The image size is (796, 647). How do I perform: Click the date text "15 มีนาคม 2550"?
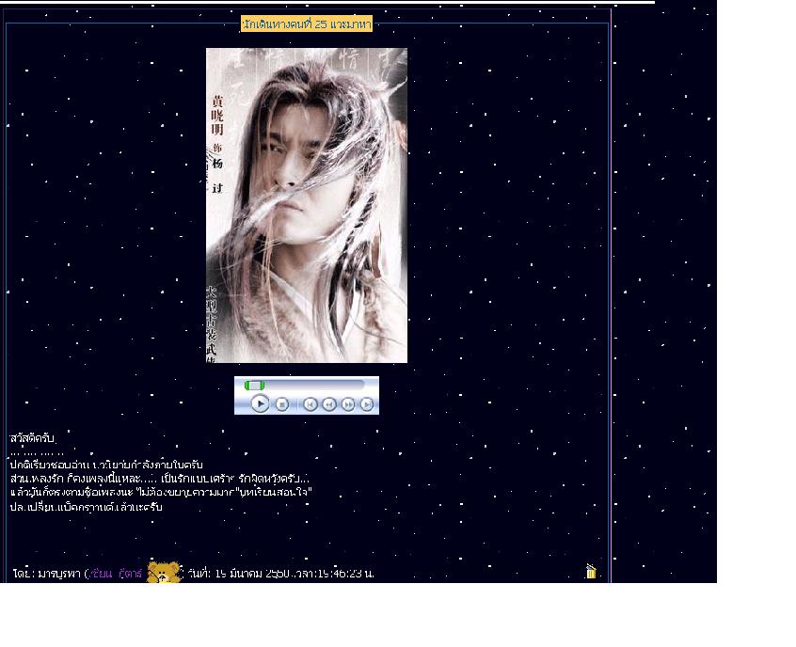[x=252, y=574]
